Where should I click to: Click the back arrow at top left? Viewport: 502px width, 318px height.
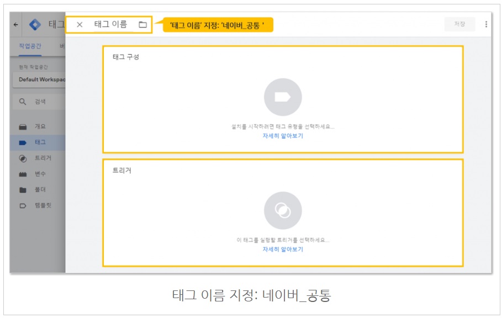(x=15, y=25)
